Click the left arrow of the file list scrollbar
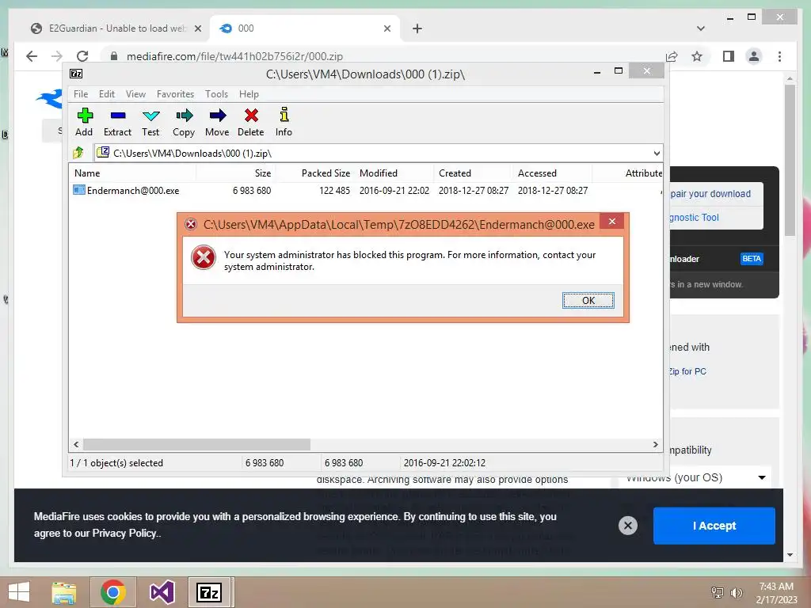The width and height of the screenshot is (811, 608). point(77,445)
